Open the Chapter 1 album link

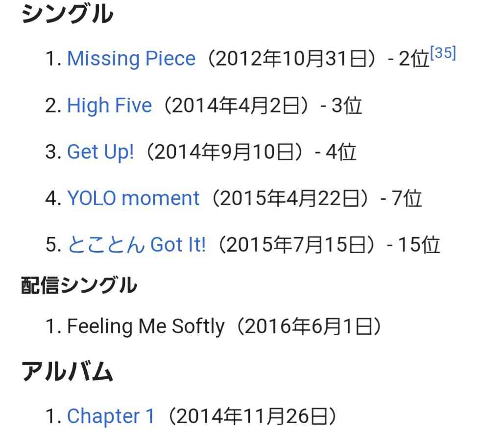coord(111,416)
